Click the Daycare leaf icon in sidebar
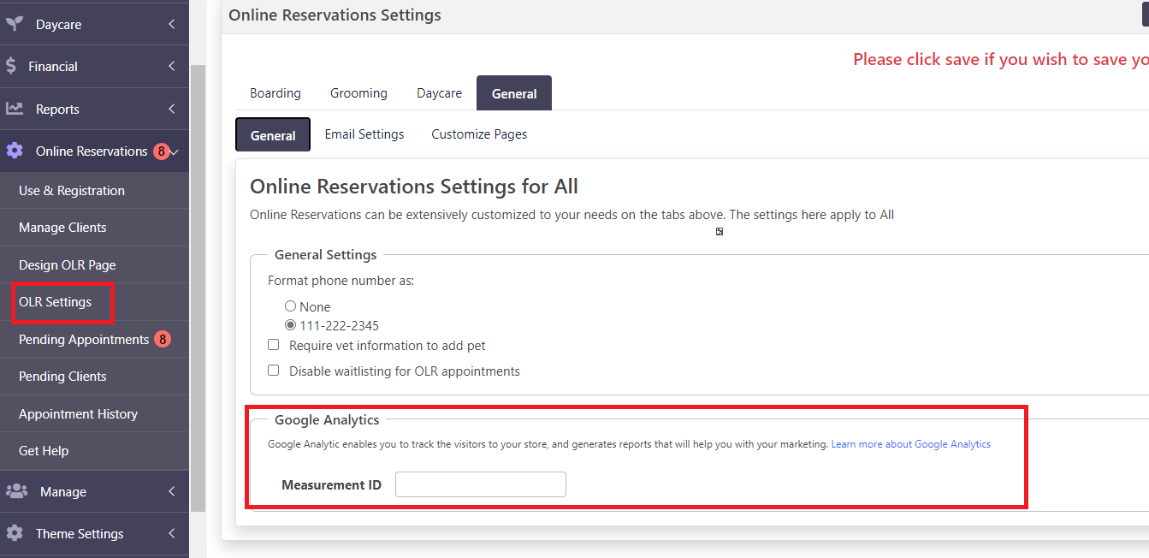Screen dimensions: 1149x558 point(13,24)
